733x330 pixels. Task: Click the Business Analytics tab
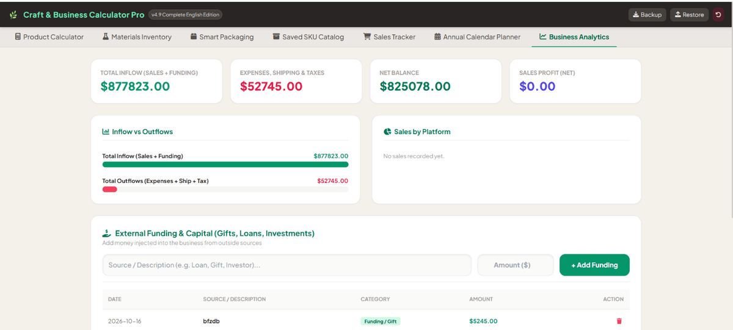pos(574,37)
